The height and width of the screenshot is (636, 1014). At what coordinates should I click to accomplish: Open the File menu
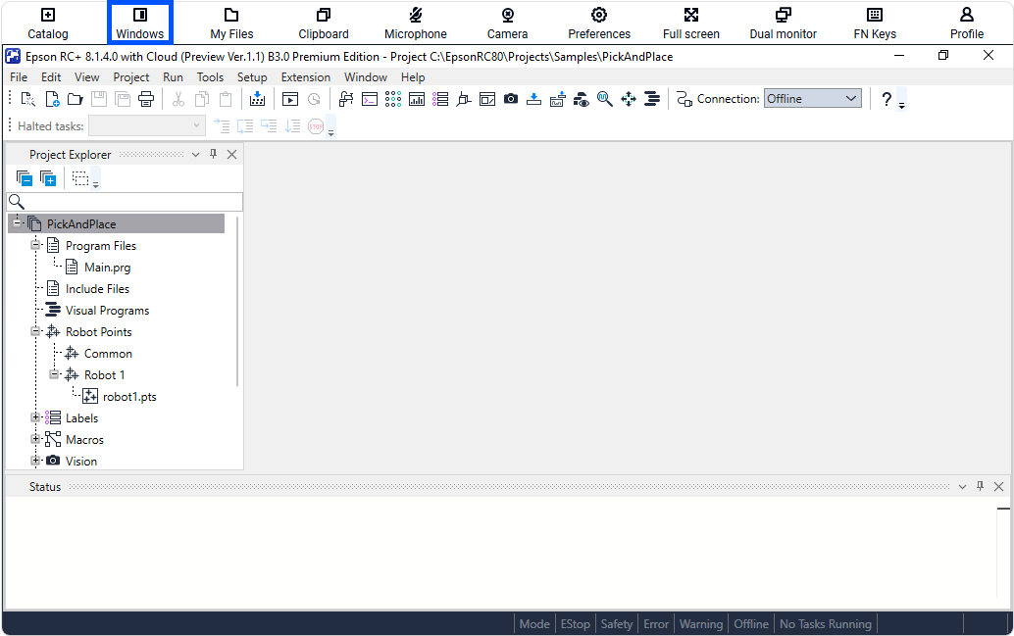pyautogui.click(x=19, y=77)
